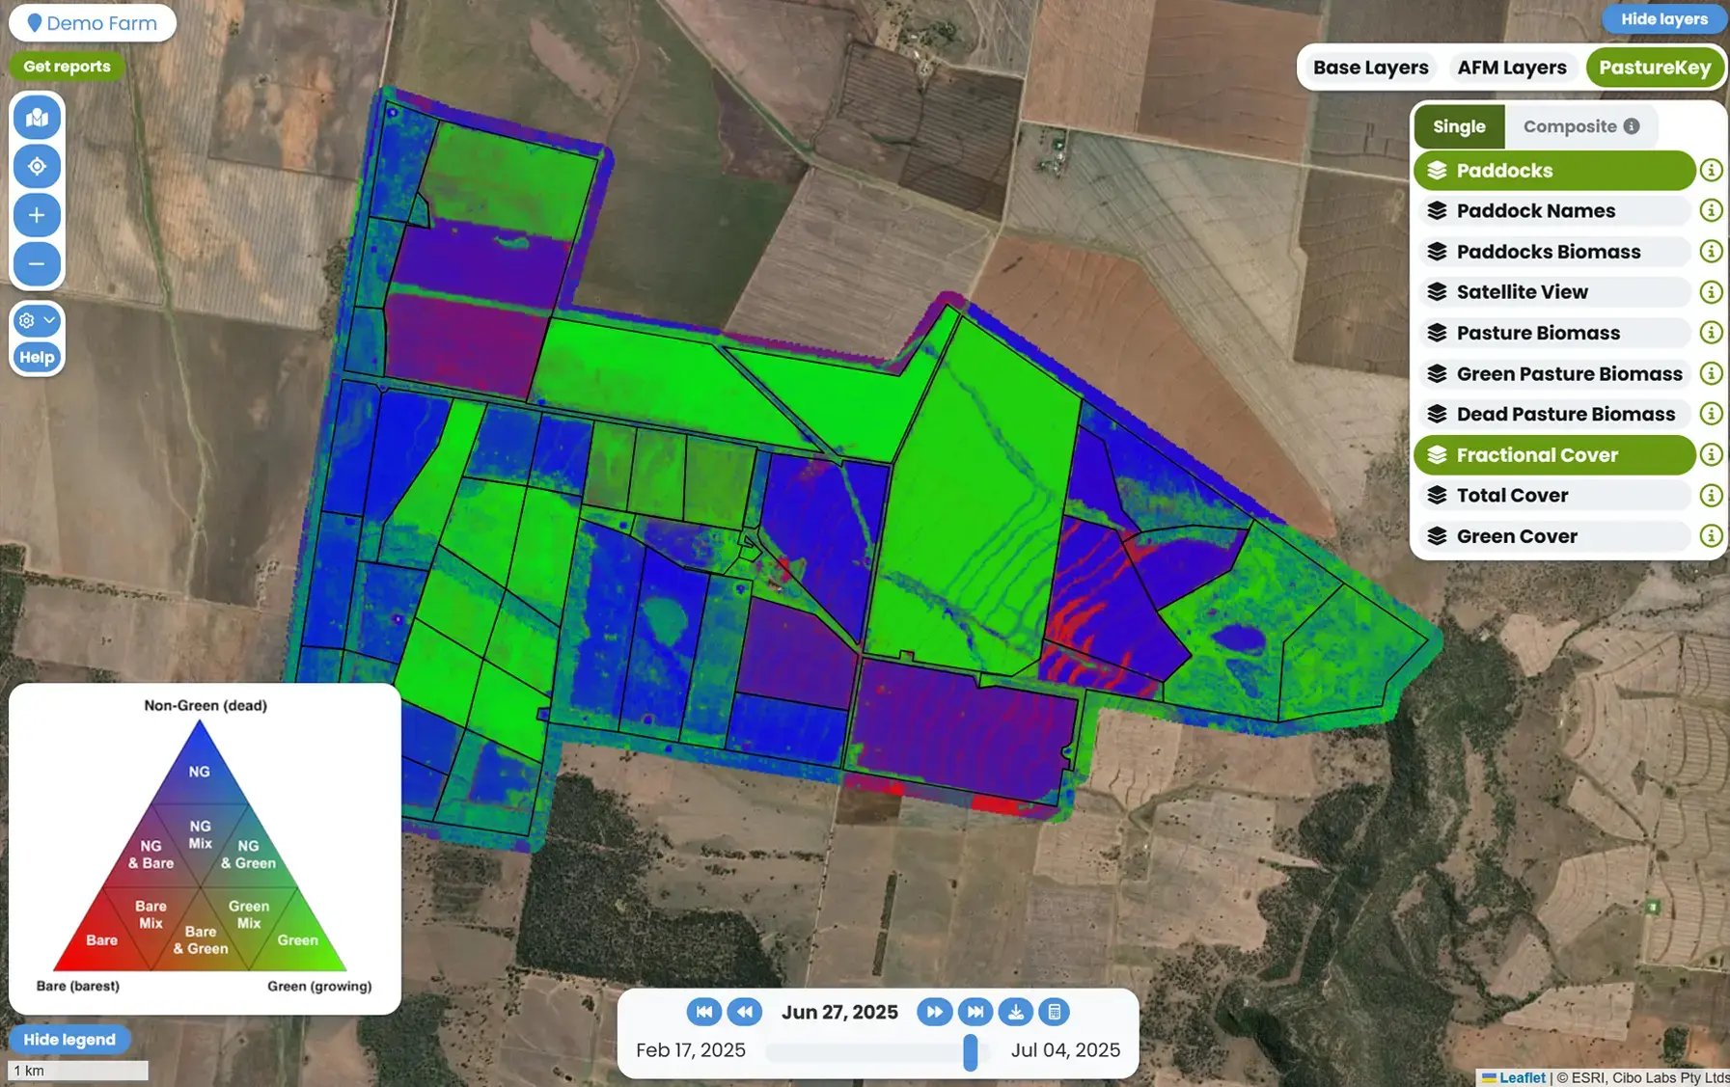
Task: Zoom in with the plus button
Action: [x=37, y=215]
